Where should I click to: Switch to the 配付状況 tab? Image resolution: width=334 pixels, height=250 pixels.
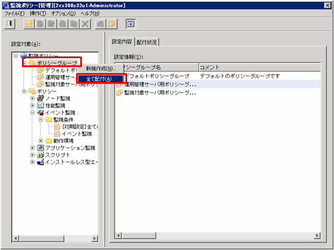pos(147,42)
